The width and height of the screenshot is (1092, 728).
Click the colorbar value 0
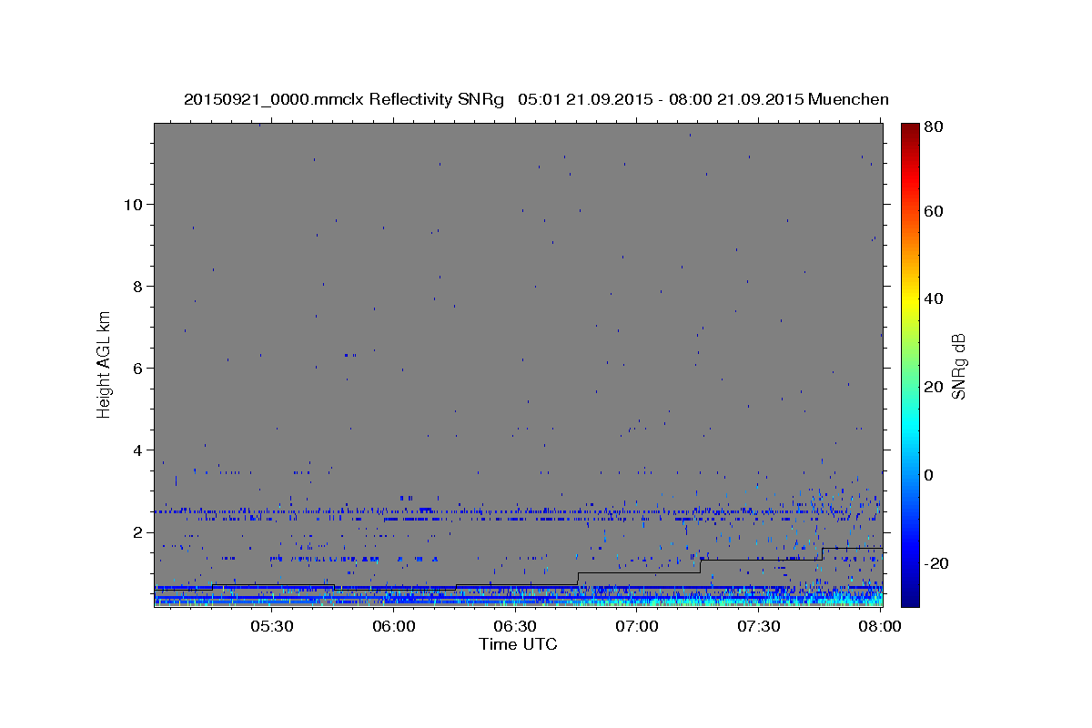coord(929,475)
